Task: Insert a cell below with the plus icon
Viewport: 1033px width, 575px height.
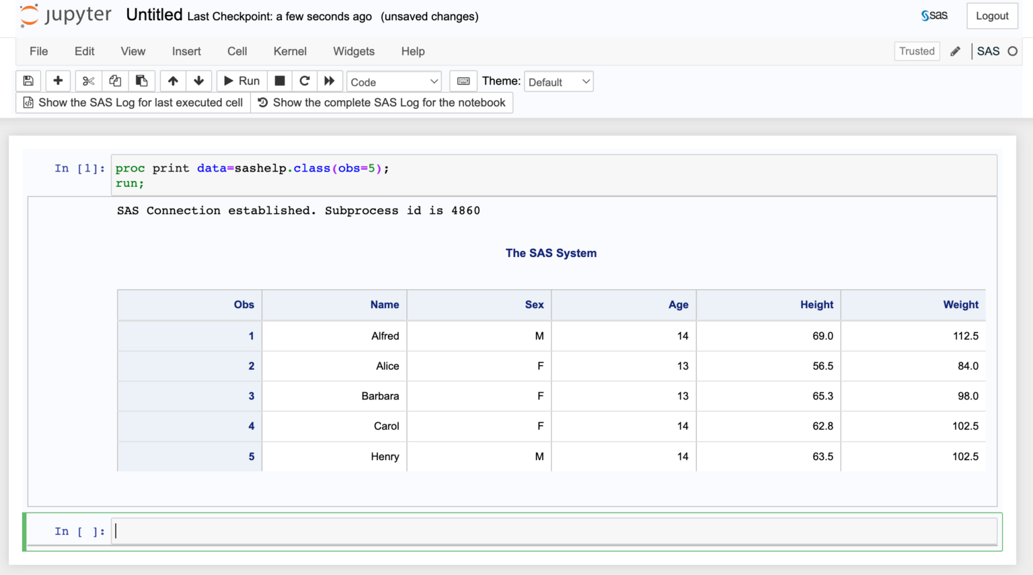Action: point(58,81)
